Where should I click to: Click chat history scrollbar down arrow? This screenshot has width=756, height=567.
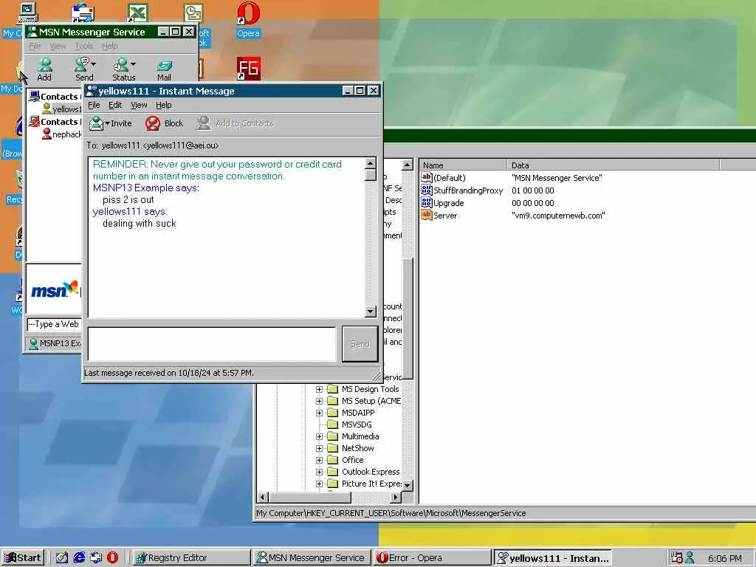click(371, 312)
